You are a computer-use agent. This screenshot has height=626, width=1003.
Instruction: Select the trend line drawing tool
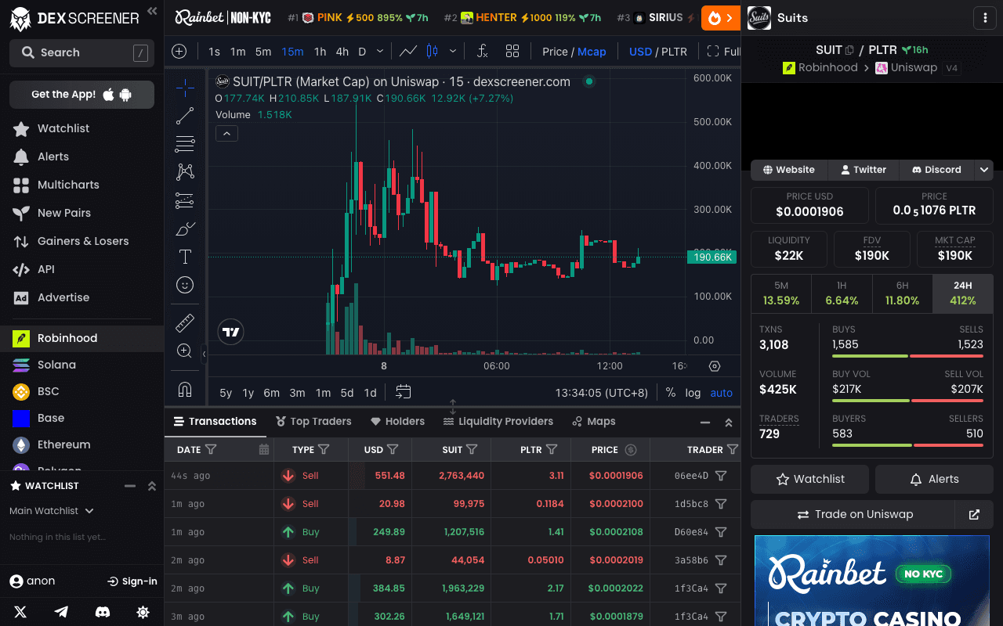click(185, 117)
